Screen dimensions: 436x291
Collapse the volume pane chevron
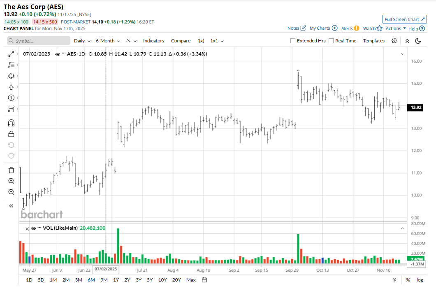[402, 228]
